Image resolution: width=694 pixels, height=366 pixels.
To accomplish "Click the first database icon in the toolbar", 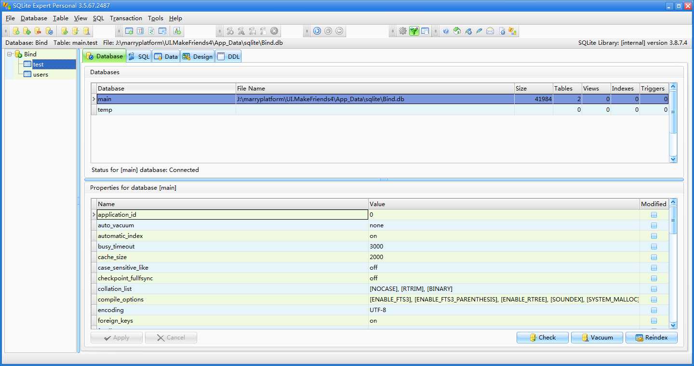I will pyautogui.click(x=16, y=31).
